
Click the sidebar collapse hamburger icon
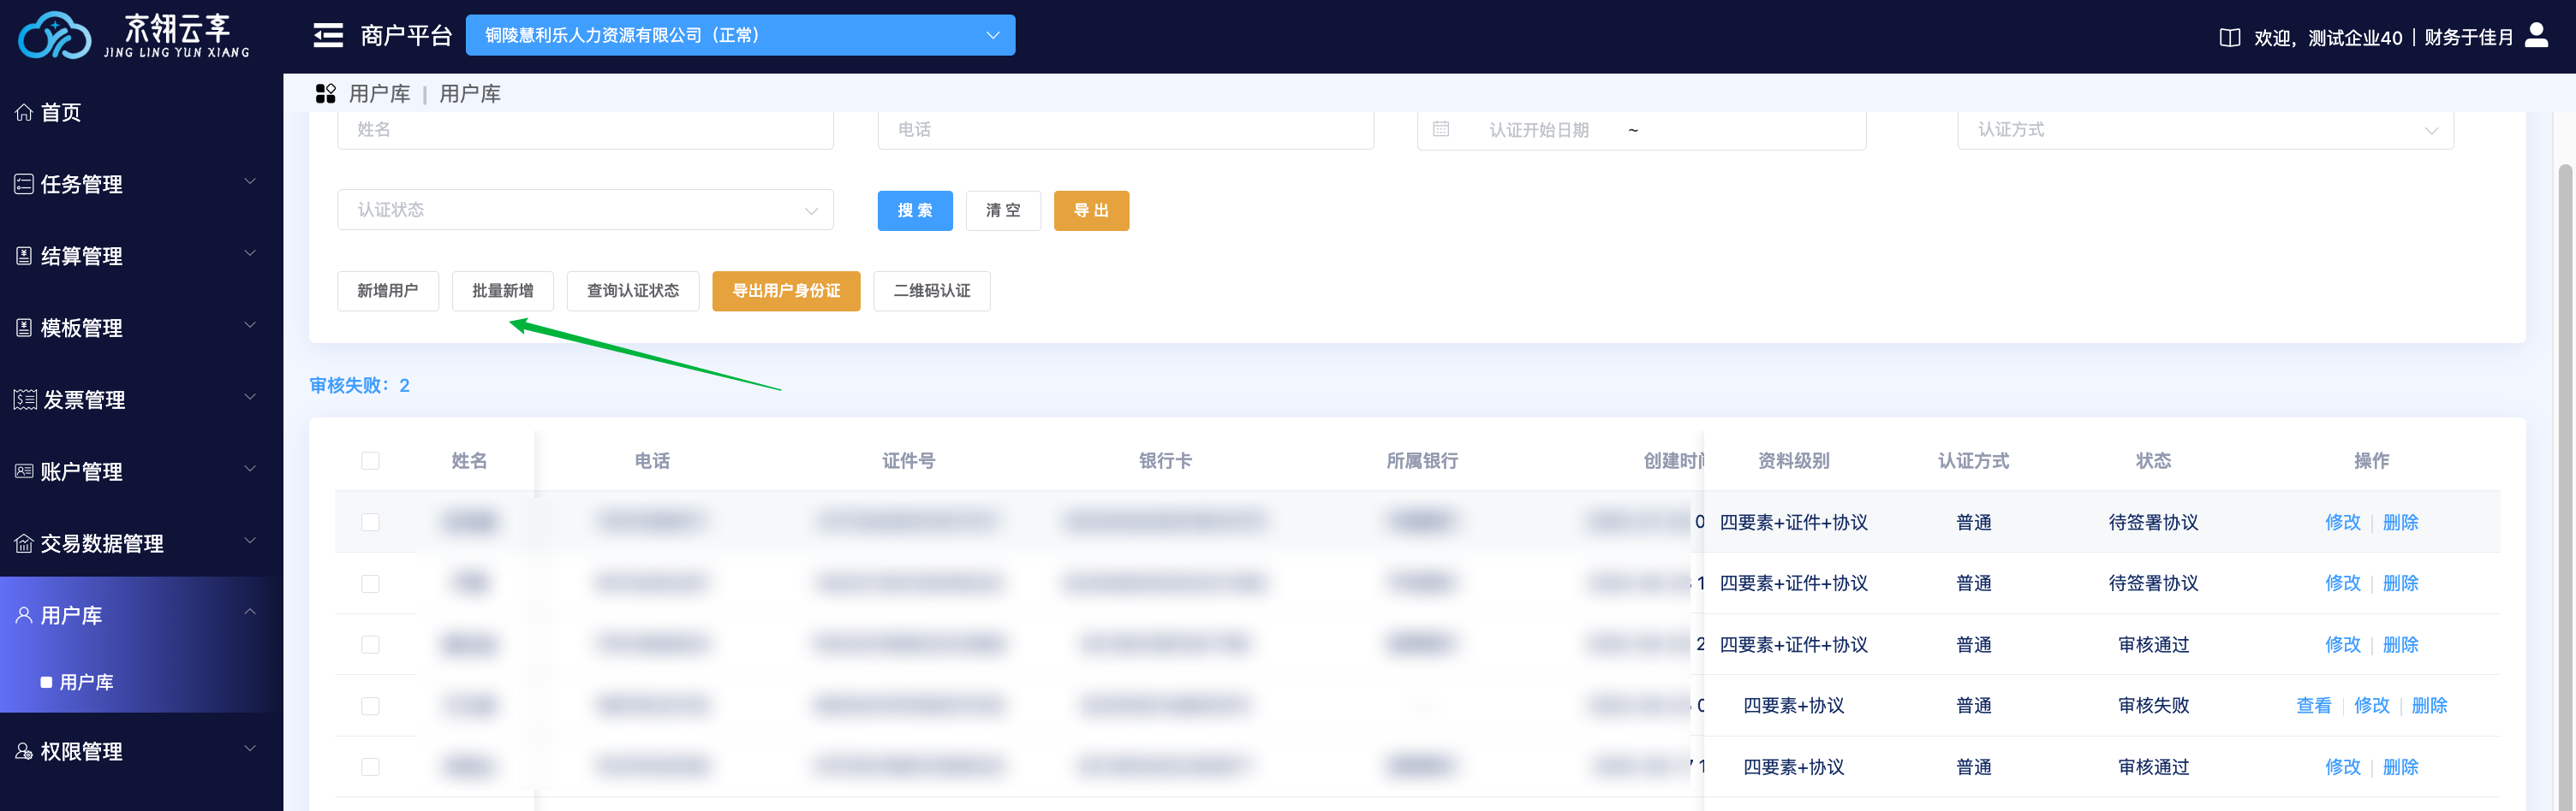[328, 36]
